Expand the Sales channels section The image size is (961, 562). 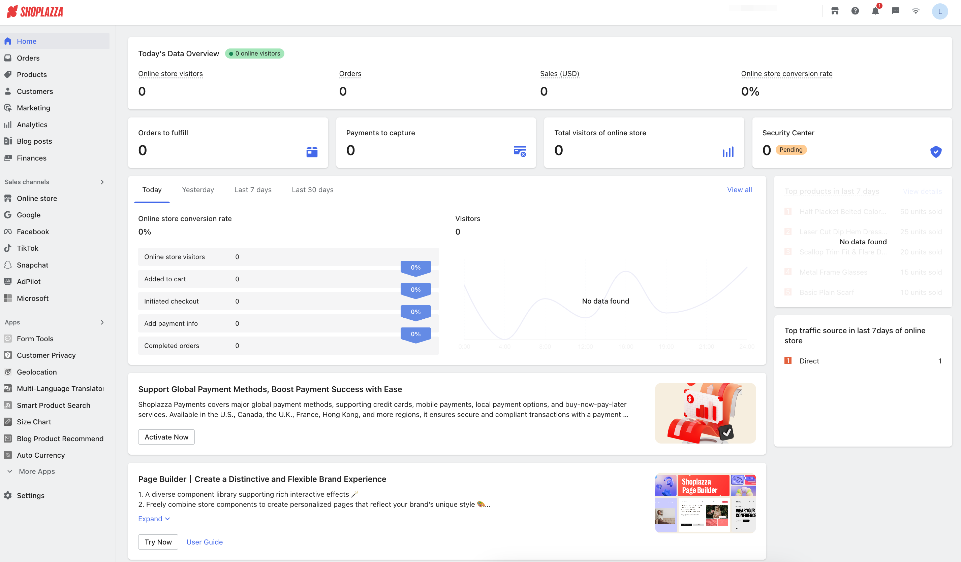click(x=102, y=182)
